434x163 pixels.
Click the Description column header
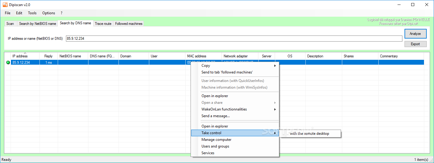pos(324,56)
